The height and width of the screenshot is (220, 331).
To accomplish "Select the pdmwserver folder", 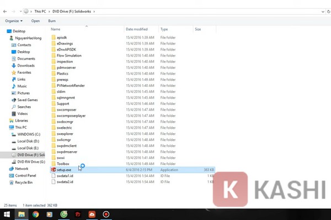I will click(66, 68).
